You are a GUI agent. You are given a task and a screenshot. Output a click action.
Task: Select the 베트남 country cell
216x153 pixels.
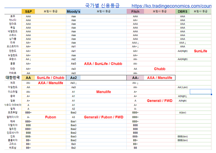point(13,147)
